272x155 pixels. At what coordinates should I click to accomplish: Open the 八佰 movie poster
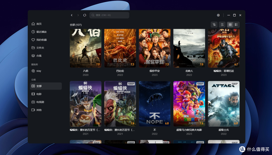(x=86, y=48)
